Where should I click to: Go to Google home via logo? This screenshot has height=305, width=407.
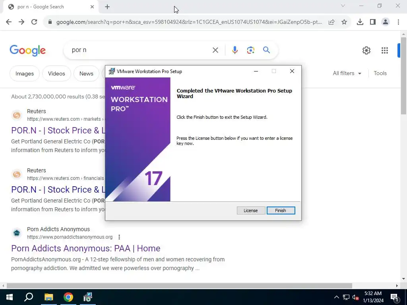click(x=28, y=50)
